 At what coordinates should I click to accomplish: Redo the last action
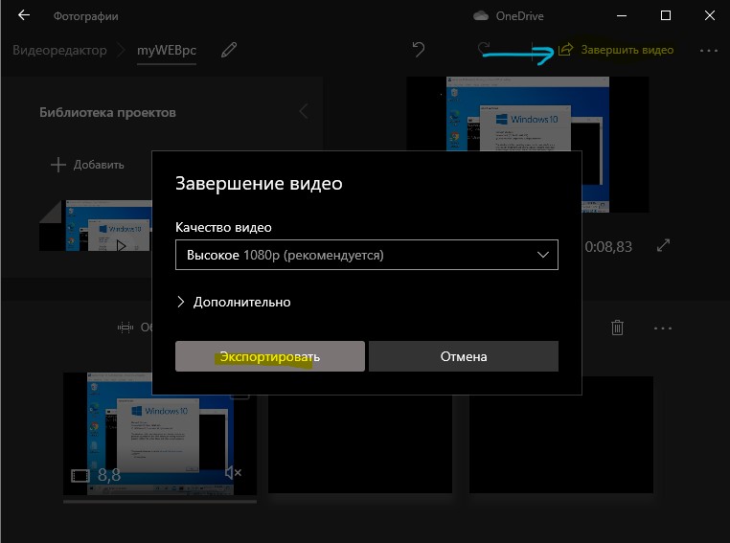coord(484,49)
